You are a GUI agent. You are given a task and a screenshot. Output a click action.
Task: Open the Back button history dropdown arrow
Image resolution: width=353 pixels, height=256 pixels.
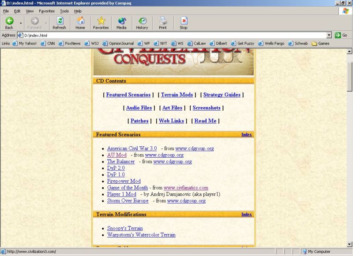pos(20,22)
